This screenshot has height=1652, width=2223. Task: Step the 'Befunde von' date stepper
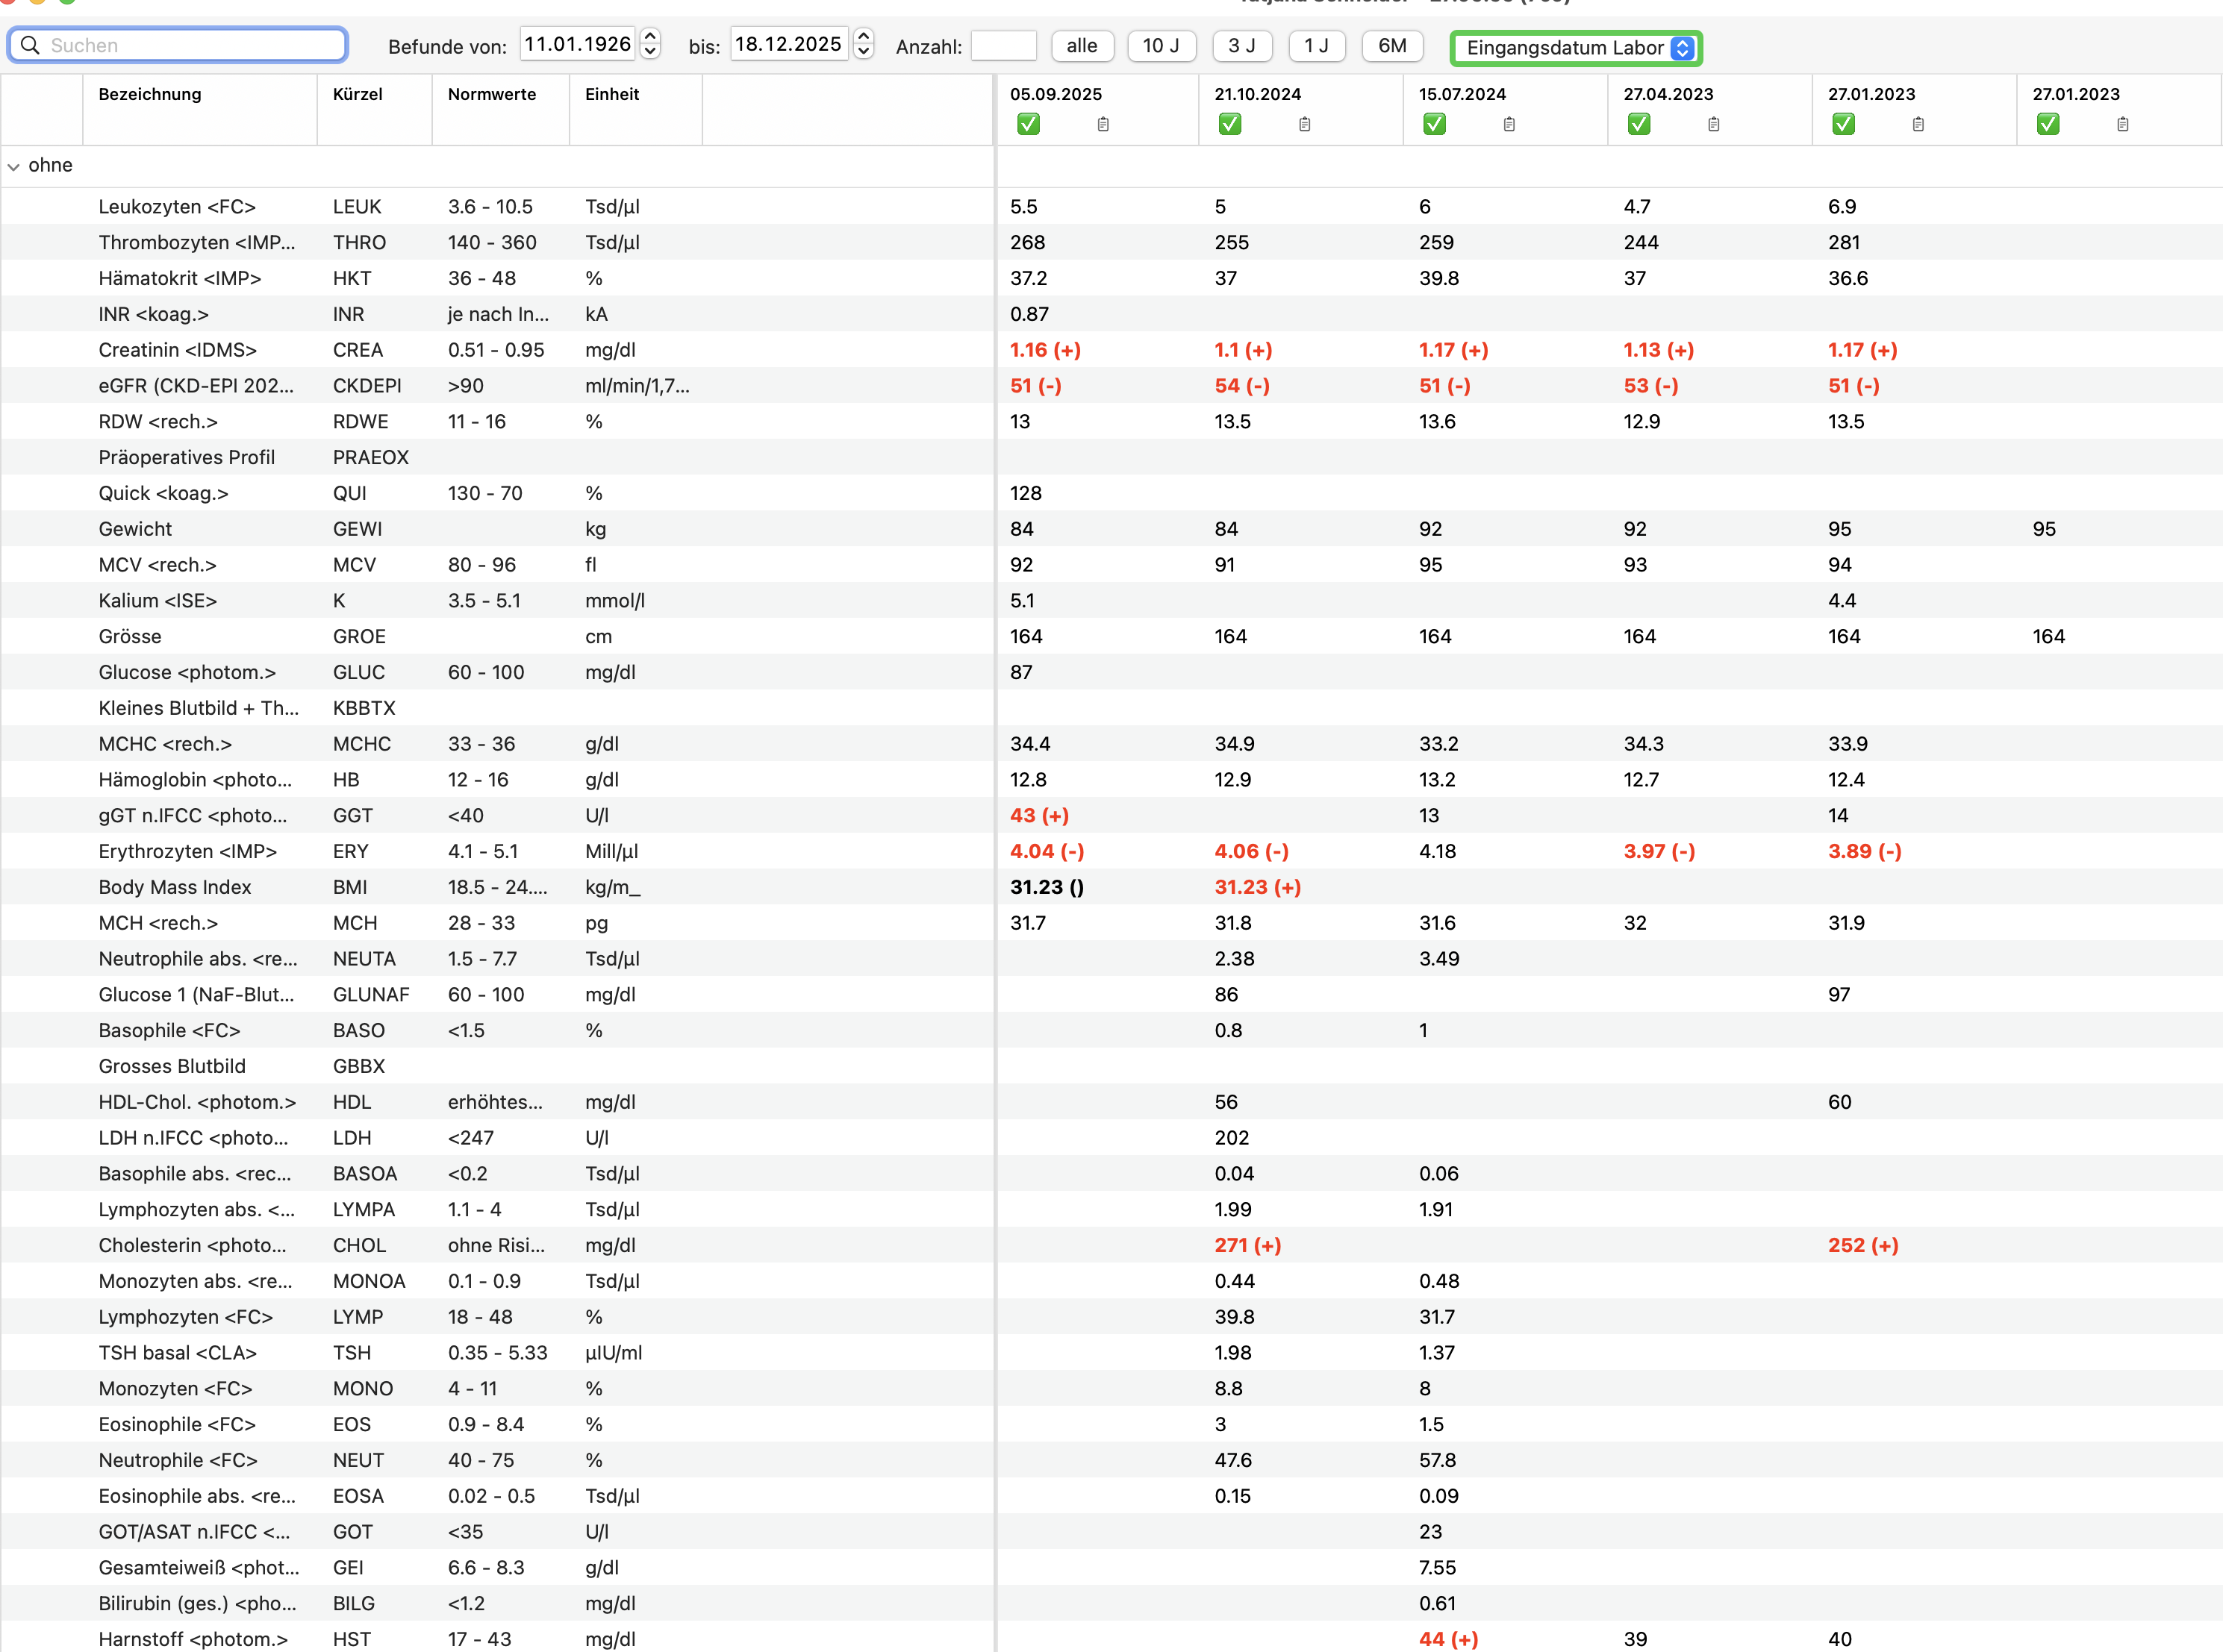pos(650,44)
